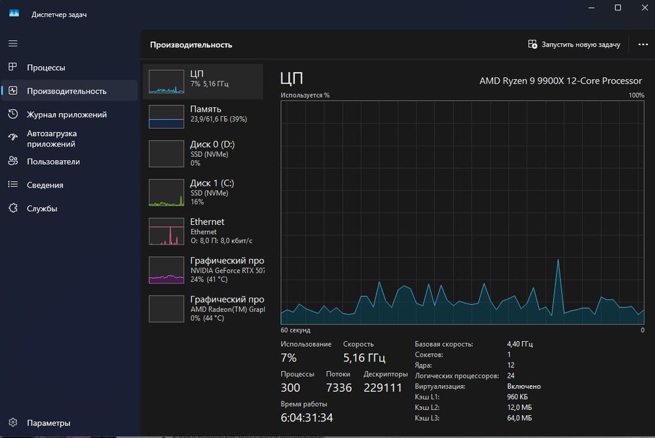655x438 pixels.
Task: Click the main CPU usage graph
Action: tap(462, 212)
